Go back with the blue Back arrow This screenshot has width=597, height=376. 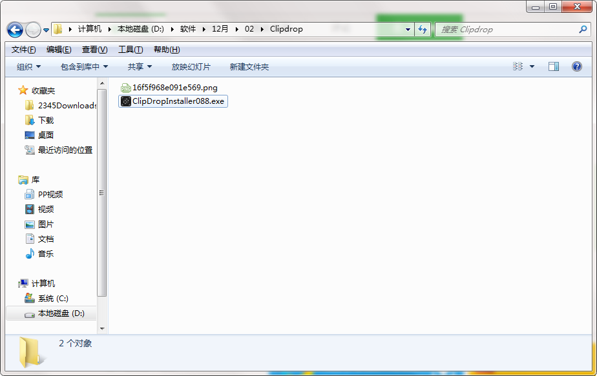(x=15, y=30)
